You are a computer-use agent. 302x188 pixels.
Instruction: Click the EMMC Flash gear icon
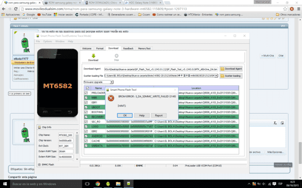coord(39,164)
